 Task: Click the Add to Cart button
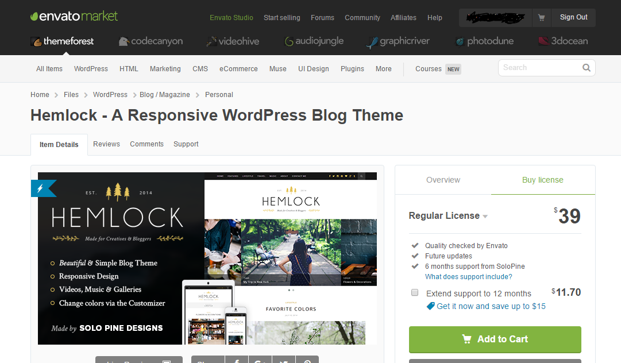(495, 339)
